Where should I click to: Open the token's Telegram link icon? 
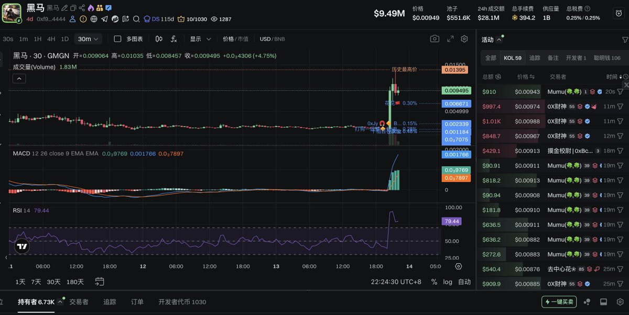(x=105, y=19)
